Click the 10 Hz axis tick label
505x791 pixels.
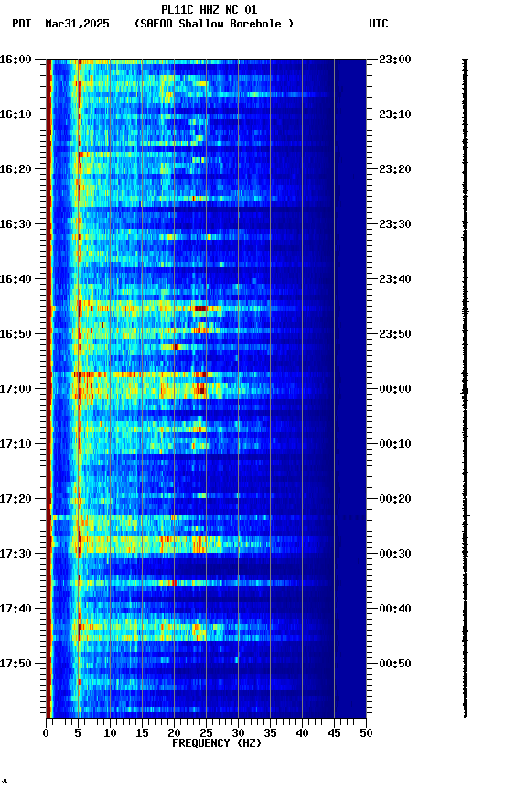110,733
